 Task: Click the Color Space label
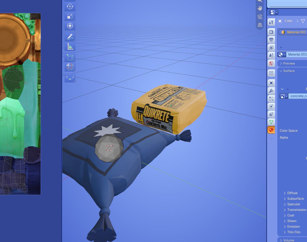pyautogui.click(x=288, y=130)
